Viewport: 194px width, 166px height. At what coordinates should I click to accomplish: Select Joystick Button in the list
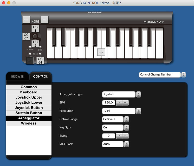click(x=29, y=108)
